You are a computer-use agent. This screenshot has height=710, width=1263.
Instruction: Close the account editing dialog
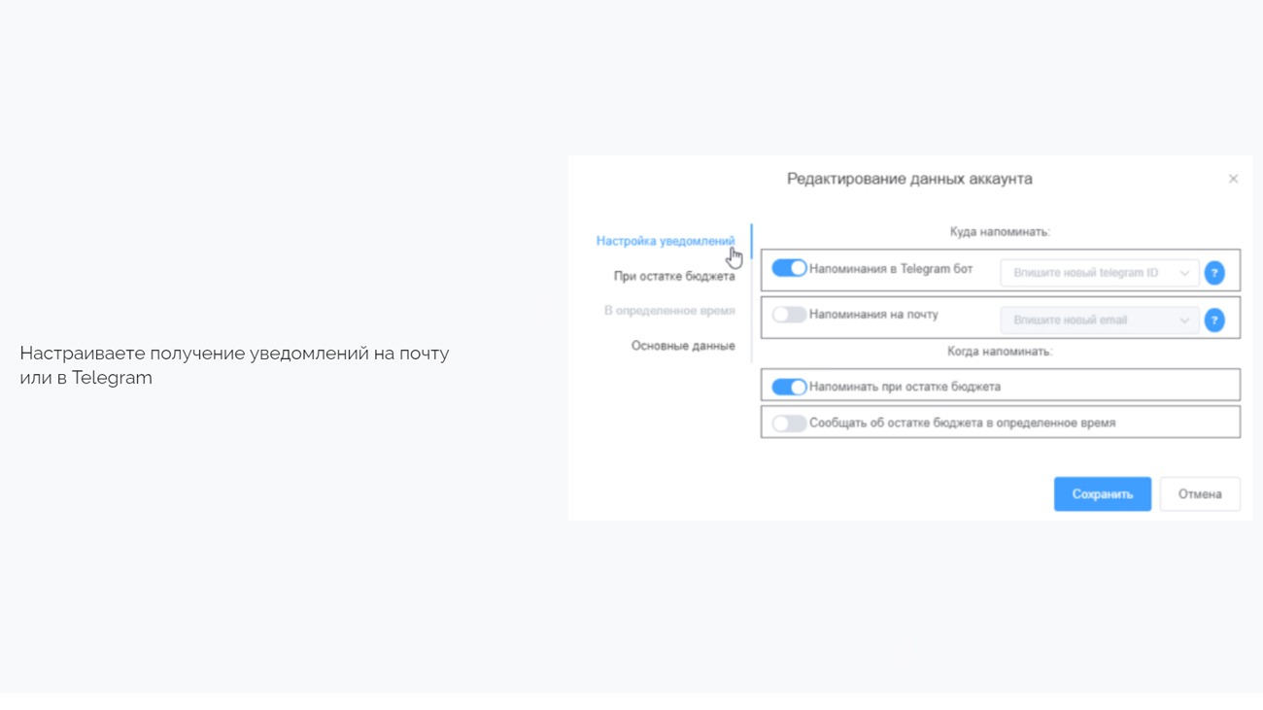click(x=1233, y=179)
